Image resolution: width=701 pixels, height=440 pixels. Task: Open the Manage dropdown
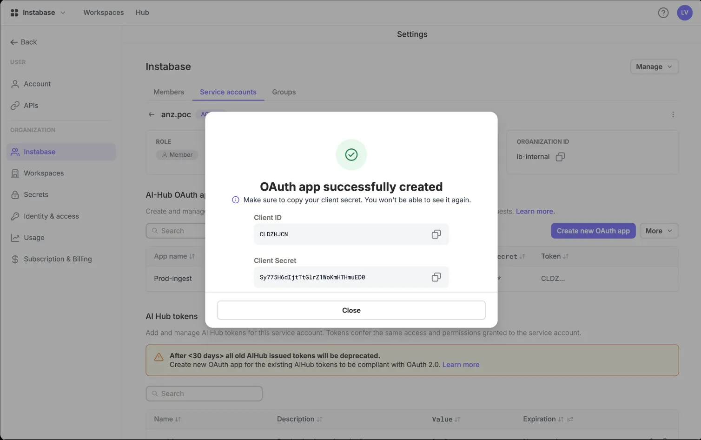654,67
